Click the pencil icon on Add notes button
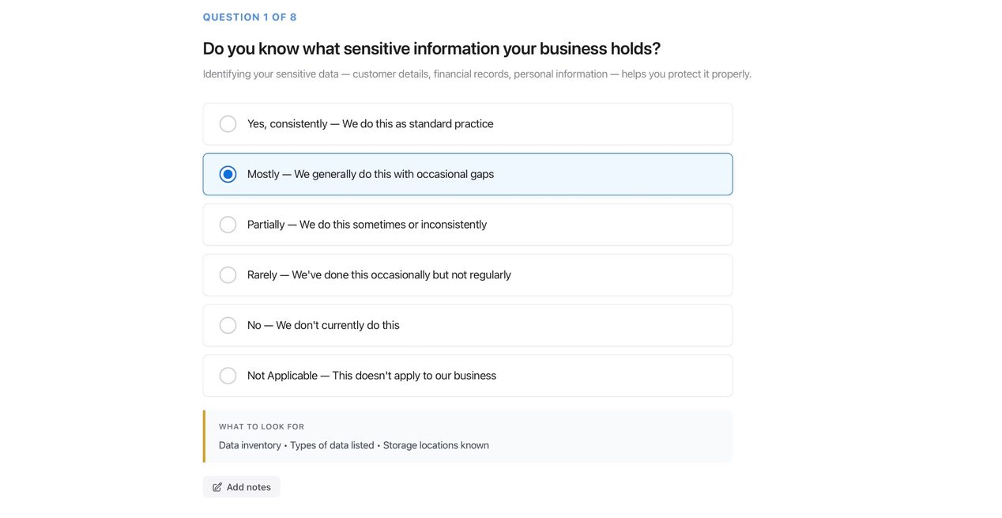Viewport: 1002px width, 518px height. pyautogui.click(x=215, y=485)
